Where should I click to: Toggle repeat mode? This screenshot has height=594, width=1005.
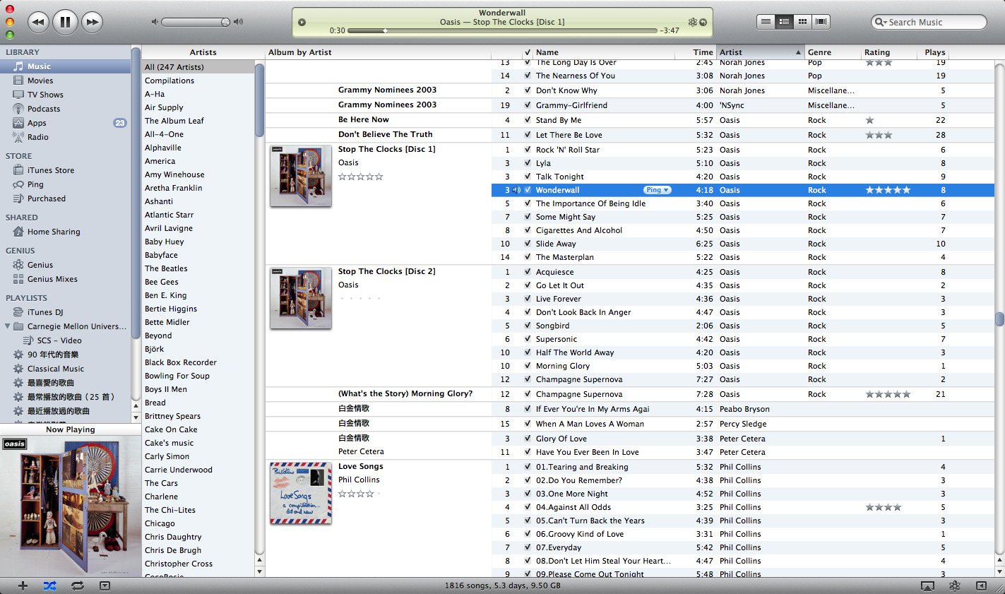point(77,586)
